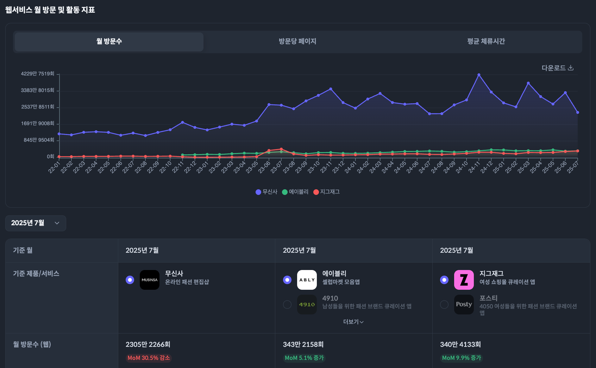Click the 다운로드 download icon above the chart
This screenshot has width=596, height=368.
tap(571, 67)
